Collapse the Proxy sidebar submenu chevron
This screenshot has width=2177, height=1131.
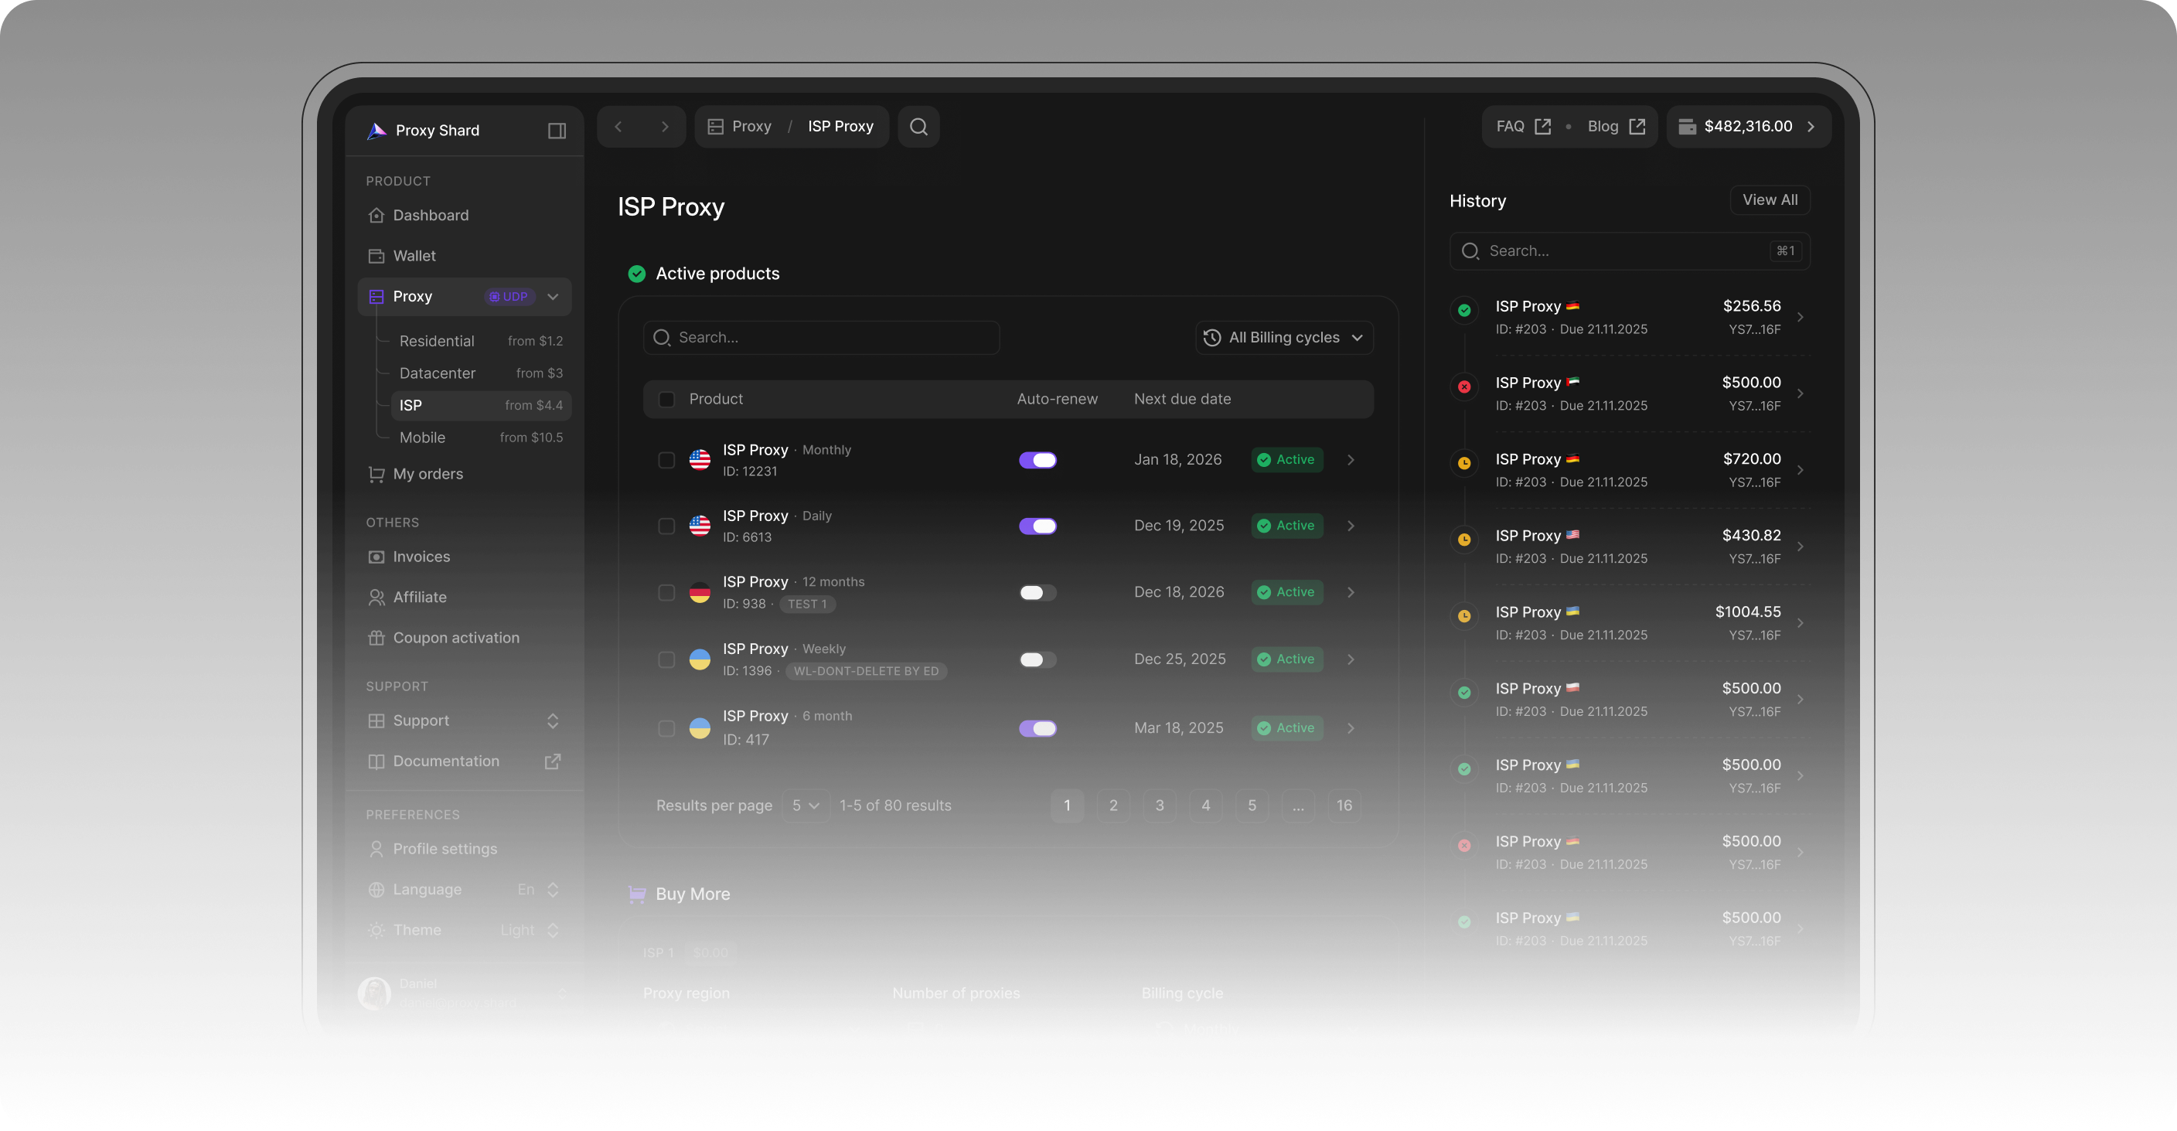pos(553,297)
